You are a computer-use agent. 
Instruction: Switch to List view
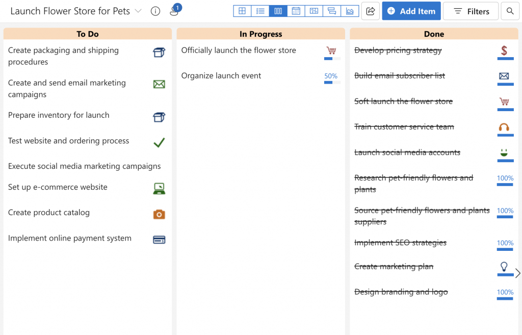point(260,11)
